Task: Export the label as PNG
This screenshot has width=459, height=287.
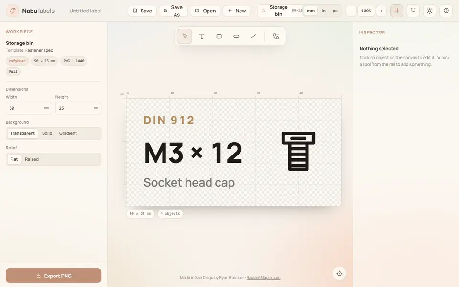Action: pyautogui.click(x=54, y=276)
